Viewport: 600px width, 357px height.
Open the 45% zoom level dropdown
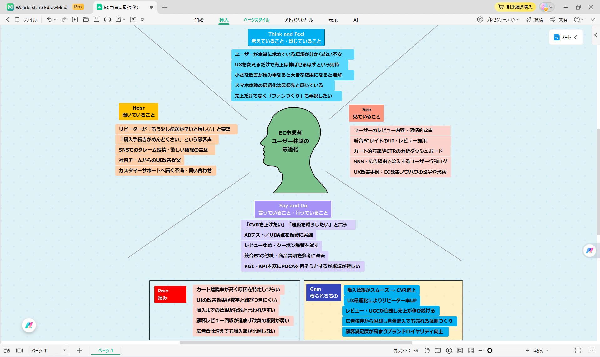coord(547,351)
